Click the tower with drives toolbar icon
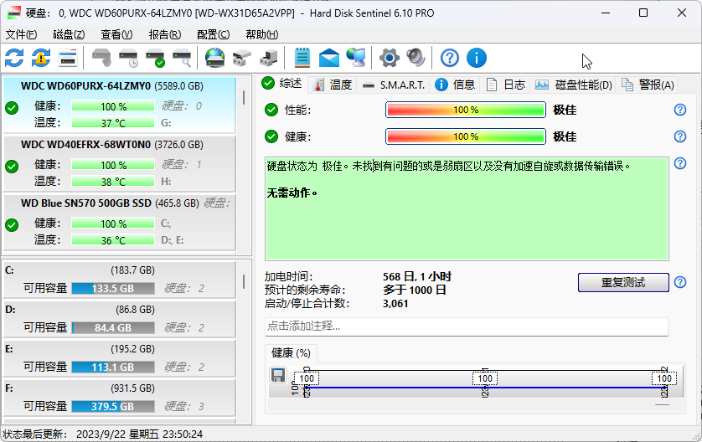This screenshot has width=702, height=442. (269, 58)
